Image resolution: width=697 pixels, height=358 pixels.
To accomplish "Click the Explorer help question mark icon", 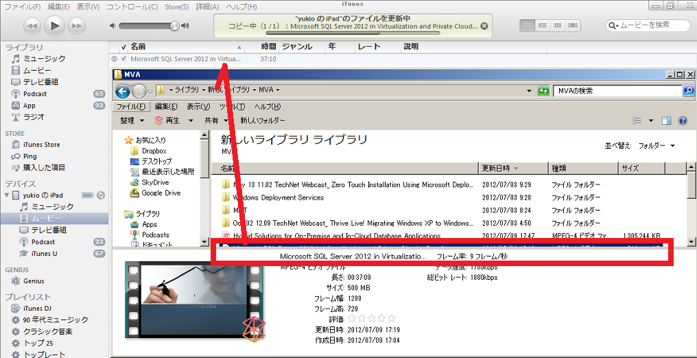I will [683, 121].
